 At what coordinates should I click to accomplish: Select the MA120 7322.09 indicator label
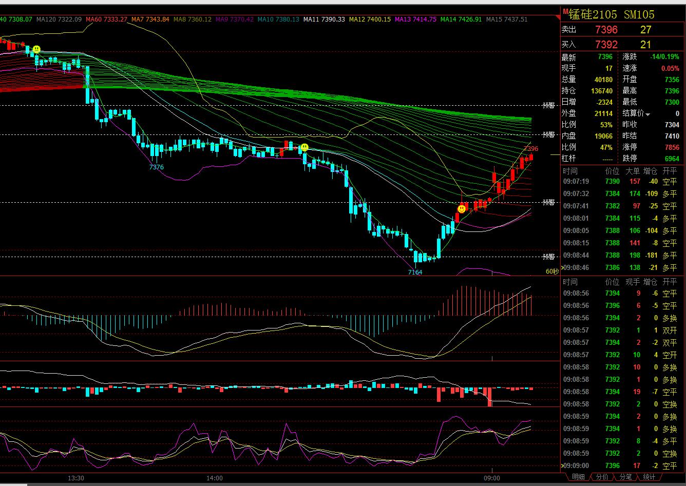click(x=59, y=20)
